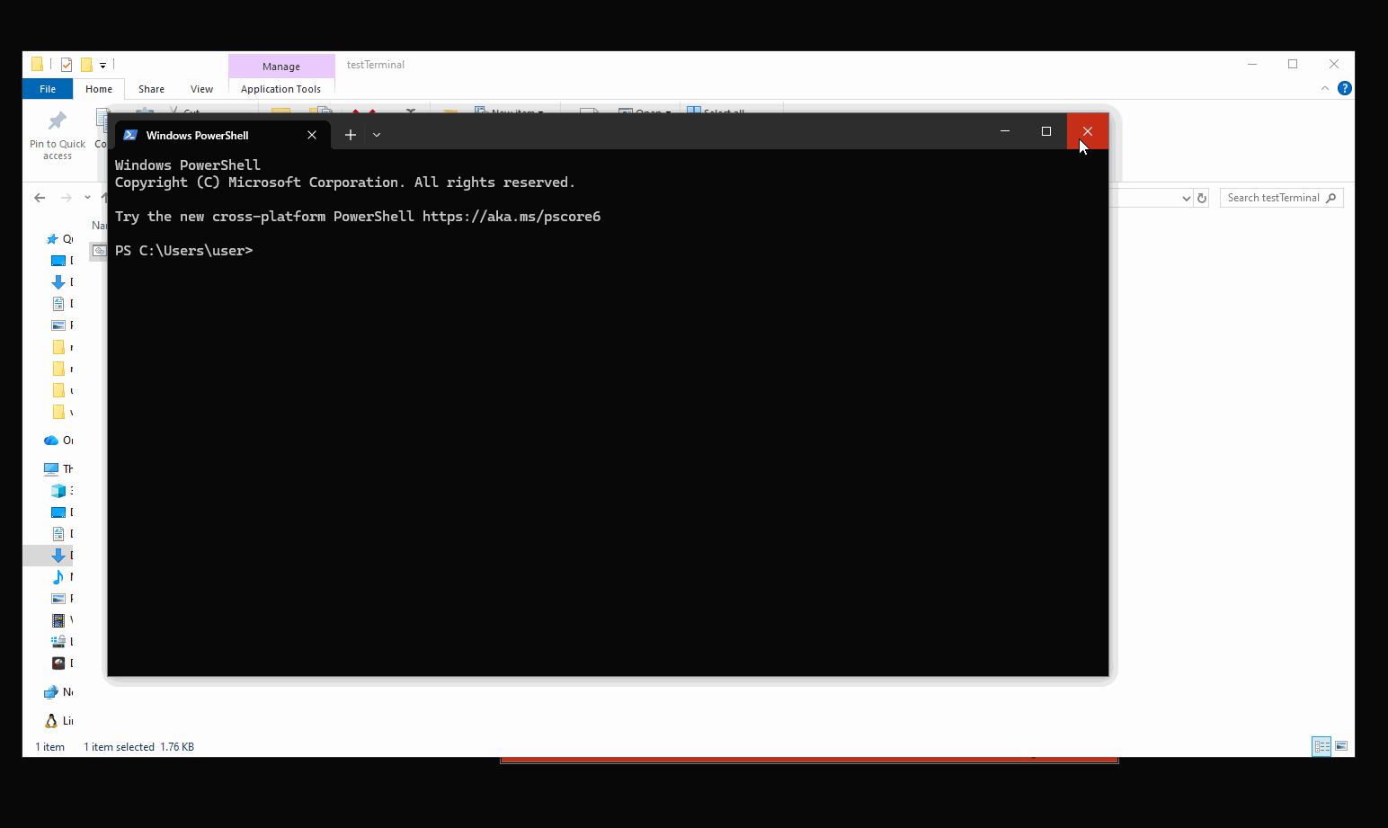Image resolution: width=1388 pixels, height=828 pixels.
Task: Switch to the View ribbon tab
Action: [x=201, y=89]
